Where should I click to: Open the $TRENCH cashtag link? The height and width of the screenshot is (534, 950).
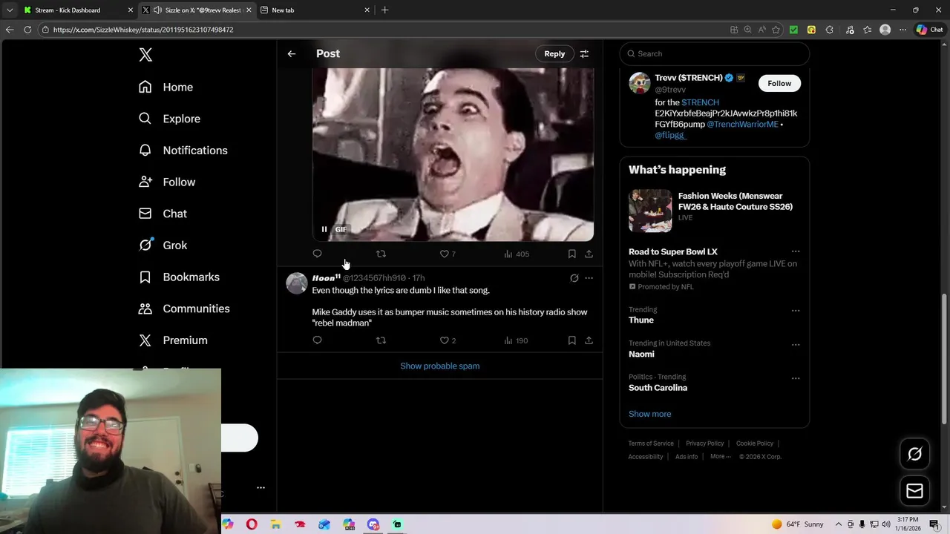coord(700,102)
